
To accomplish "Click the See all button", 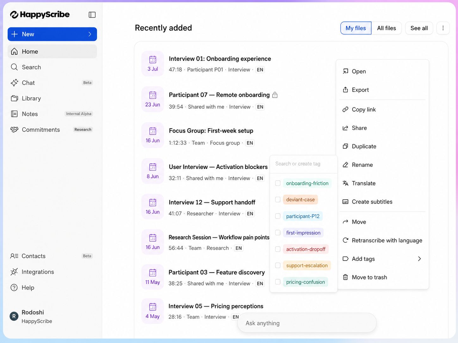I will coord(419,28).
